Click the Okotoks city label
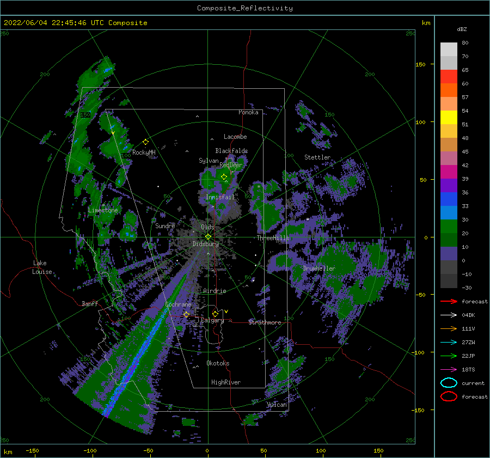This screenshot has height=458, width=490. pos(218,363)
